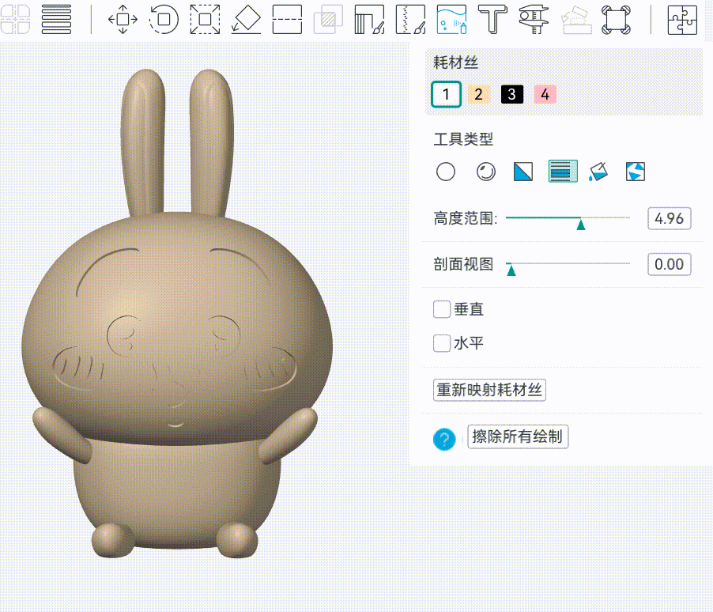Click the add plate grid icon
Image resolution: width=713 pixels, height=612 pixels.
[16, 19]
